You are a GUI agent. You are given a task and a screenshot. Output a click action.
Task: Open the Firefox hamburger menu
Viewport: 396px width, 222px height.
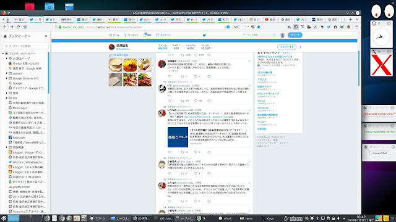click(356, 27)
